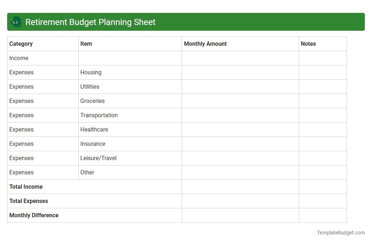Select the Housing item cell
This screenshot has width=372, height=243.
[x=91, y=72]
